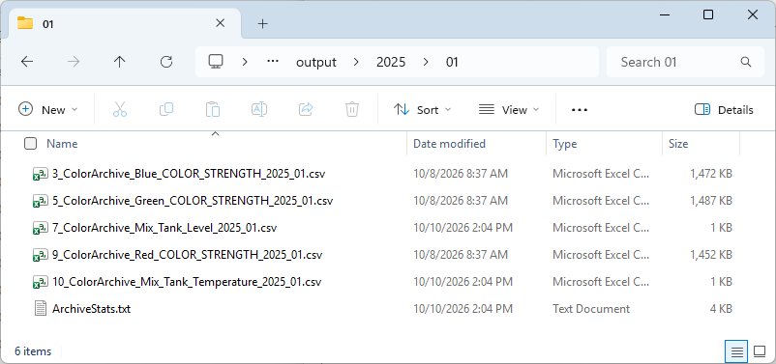This screenshot has width=776, height=364.
Task: Toggle the select all checkbox
Action: tap(30, 144)
